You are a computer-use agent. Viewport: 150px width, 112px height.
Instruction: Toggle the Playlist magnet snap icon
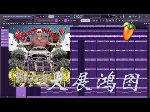[4, 24]
